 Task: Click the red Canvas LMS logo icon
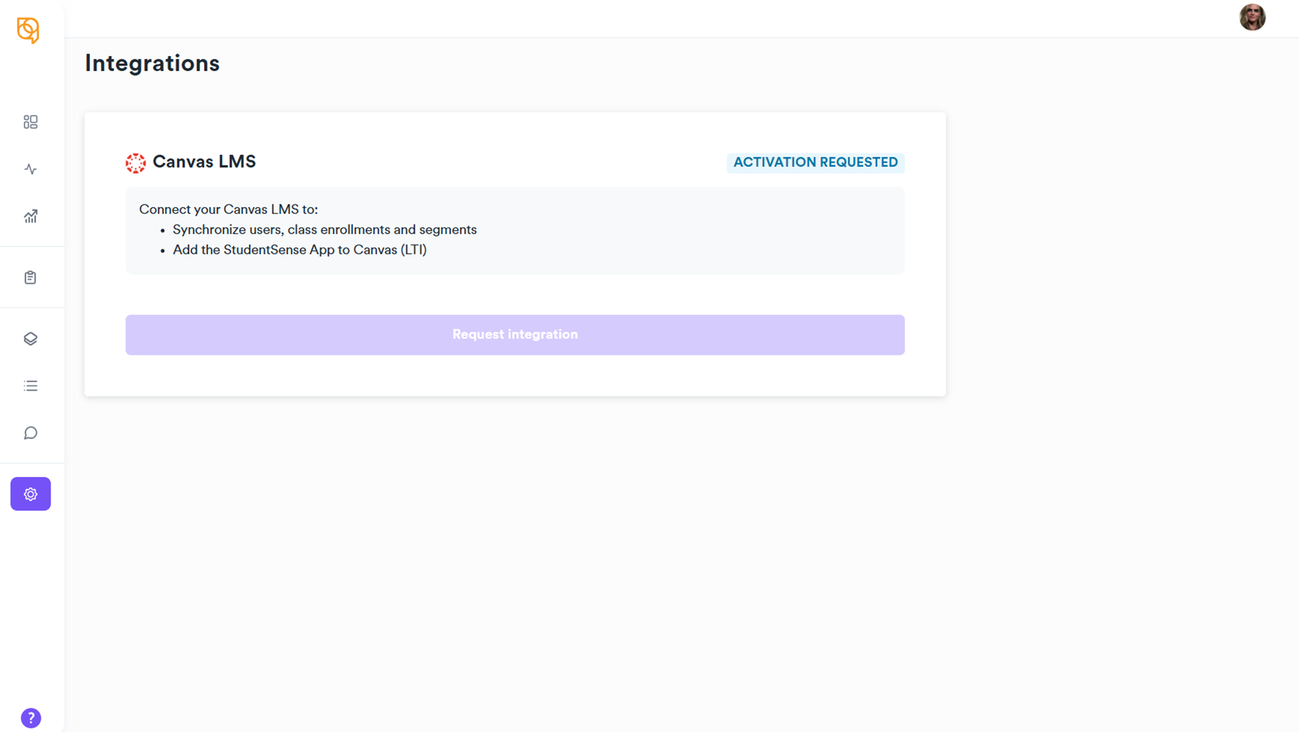tap(136, 163)
